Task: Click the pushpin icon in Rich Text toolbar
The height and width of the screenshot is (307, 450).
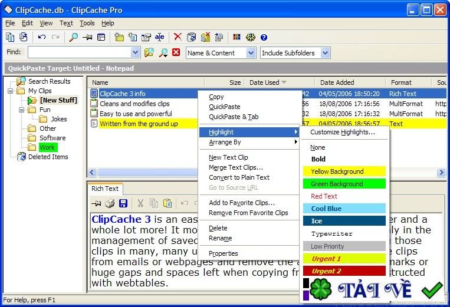Action: click(96, 203)
